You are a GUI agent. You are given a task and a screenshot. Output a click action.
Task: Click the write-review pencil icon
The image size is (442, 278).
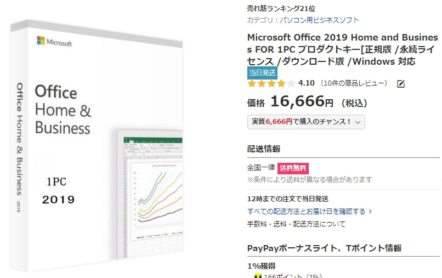401,84
